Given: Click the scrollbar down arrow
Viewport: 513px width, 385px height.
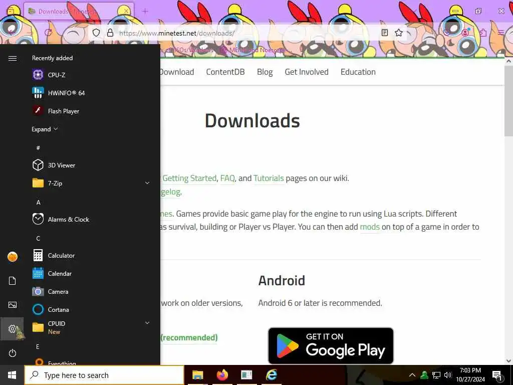Looking at the screenshot, I should [x=508, y=361].
